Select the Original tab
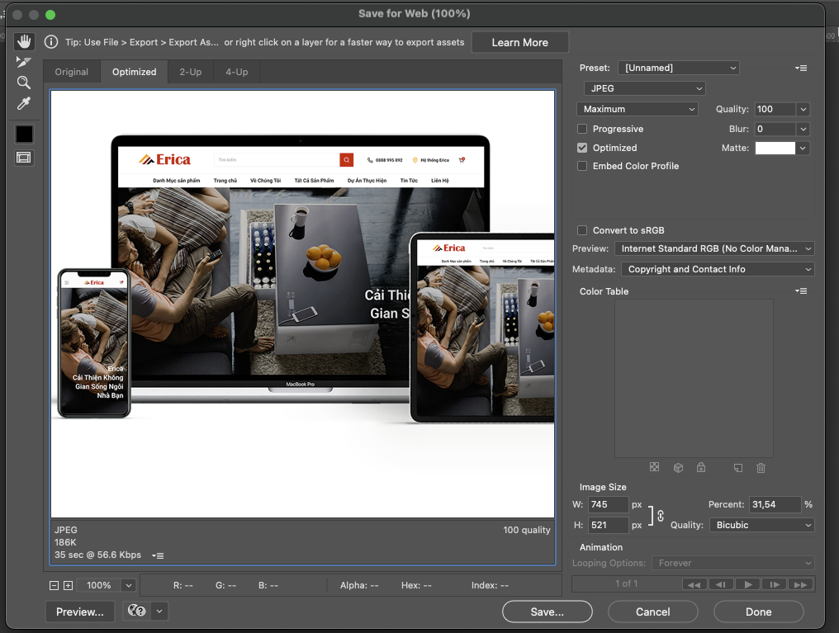 pyautogui.click(x=71, y=72)
